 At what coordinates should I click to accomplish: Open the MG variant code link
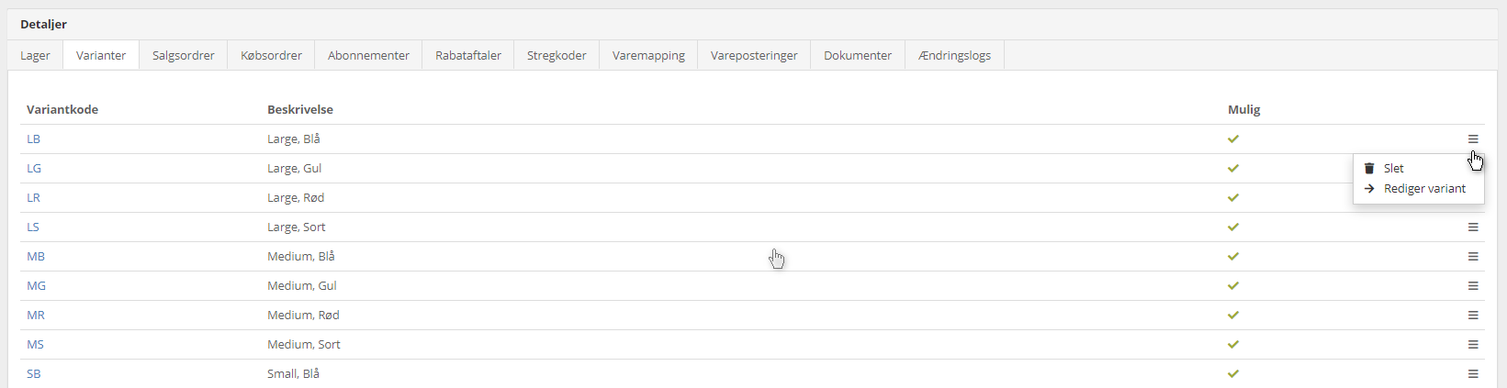point(37,286)
